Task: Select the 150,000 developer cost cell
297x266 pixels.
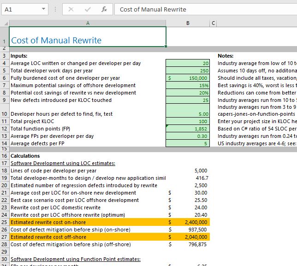Action: (x=188, y=78)
